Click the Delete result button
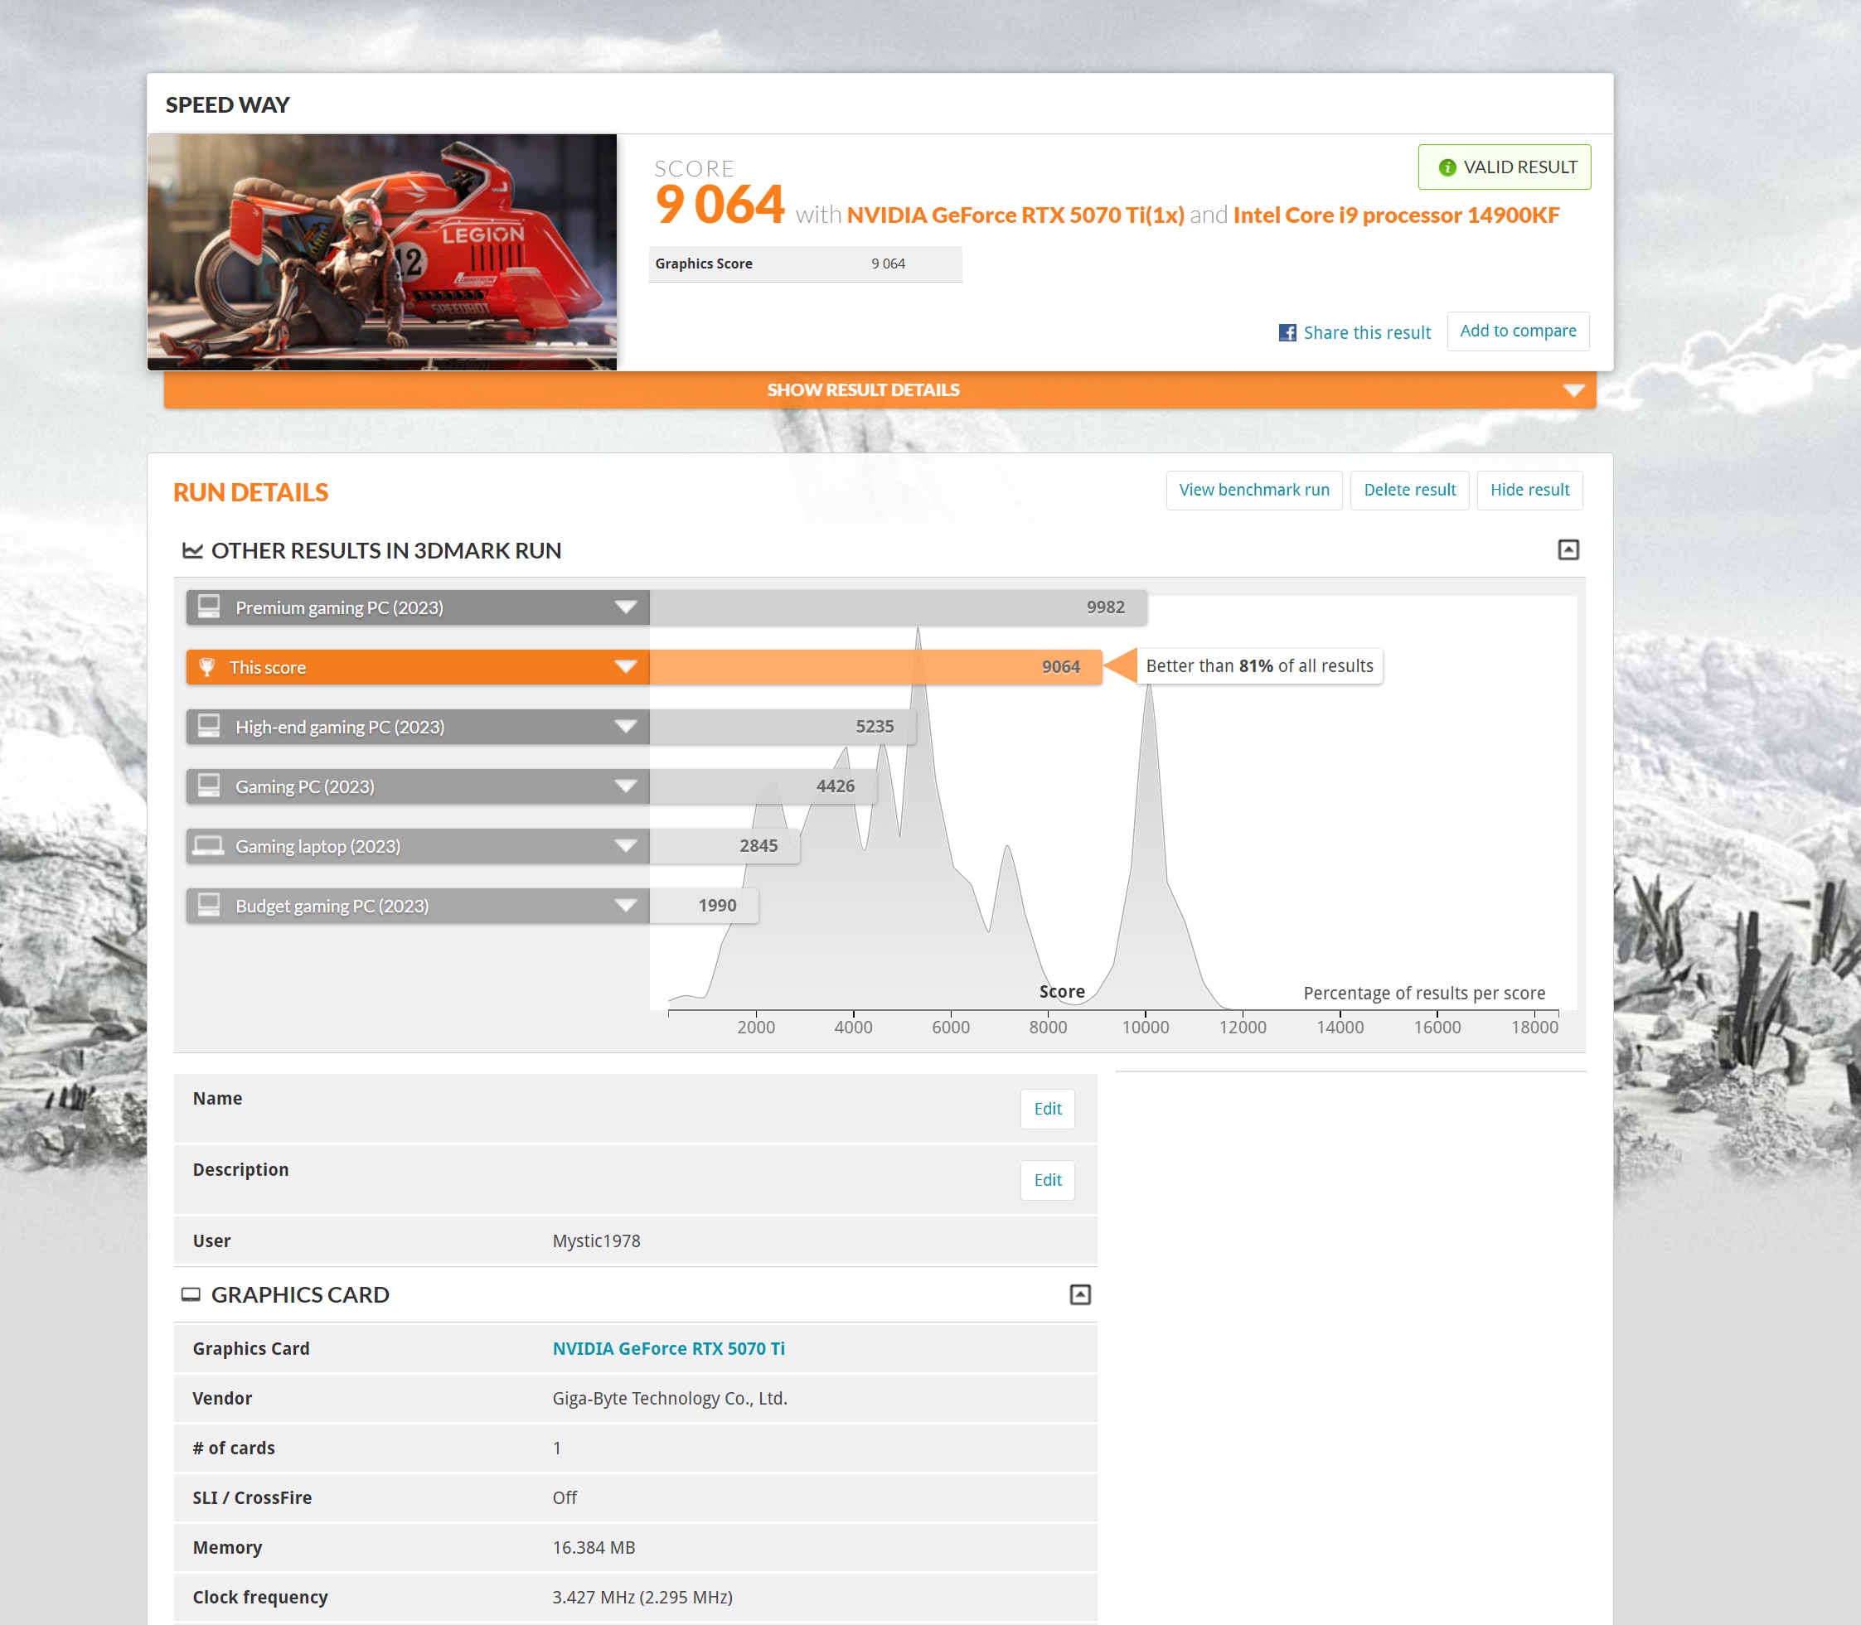This screenshot has height=1625, width=1861. [1409, 491]
